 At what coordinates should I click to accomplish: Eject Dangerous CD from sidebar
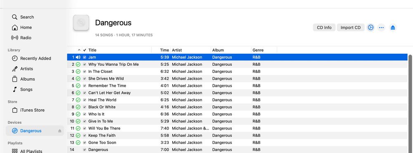(x=59, y=131)
